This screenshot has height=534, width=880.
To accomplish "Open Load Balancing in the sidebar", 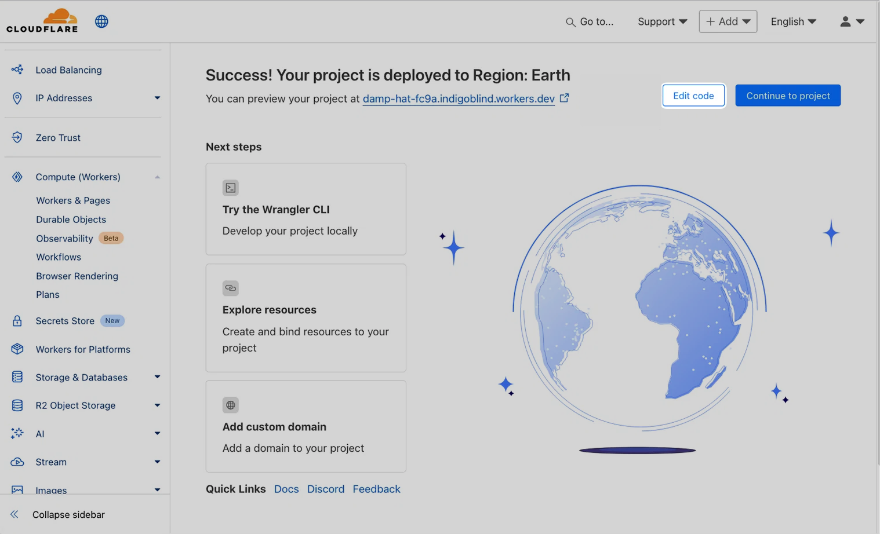I will [x=68, y=70].
